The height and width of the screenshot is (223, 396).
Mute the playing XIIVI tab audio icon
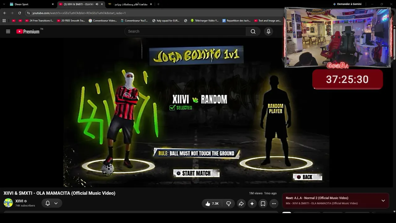click(97, 4)
